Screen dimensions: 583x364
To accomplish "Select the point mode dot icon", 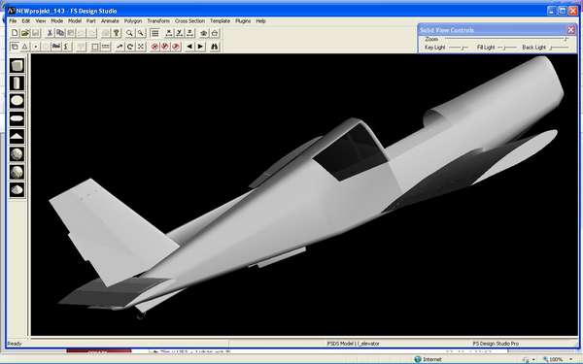I will click(36, 47).
